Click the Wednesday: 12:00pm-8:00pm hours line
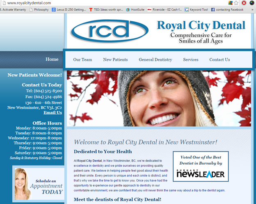Screen dimensions: 256x204 pyautogui.click(x=35, y=138)
